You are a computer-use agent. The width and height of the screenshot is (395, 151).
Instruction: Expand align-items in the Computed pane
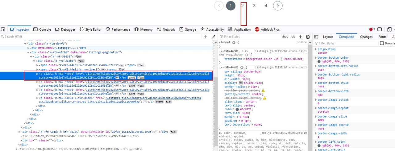point(316,49)
